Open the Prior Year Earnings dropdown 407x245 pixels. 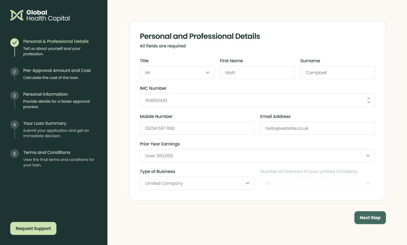click(x=257, y=156)
